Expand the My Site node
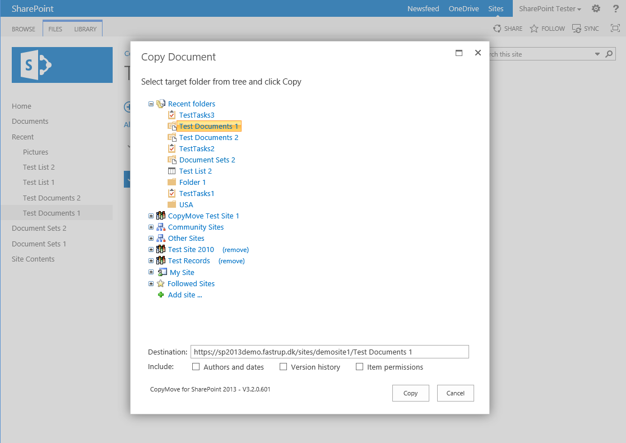 (x=151, y=272)
